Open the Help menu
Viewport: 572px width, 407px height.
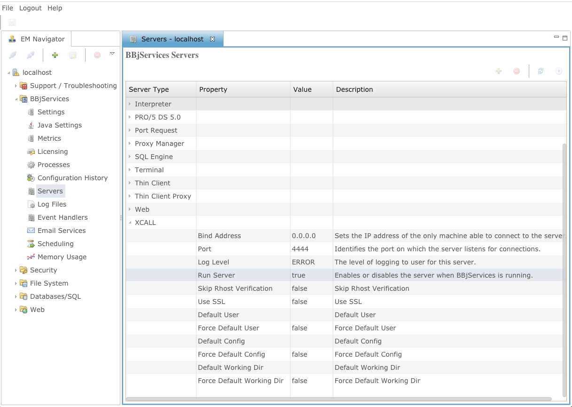pyautogui.click(x=55, y=8)
